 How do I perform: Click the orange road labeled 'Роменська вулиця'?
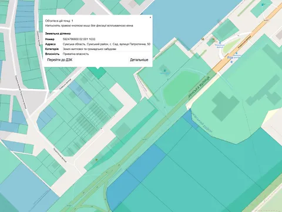pos(245,42)
